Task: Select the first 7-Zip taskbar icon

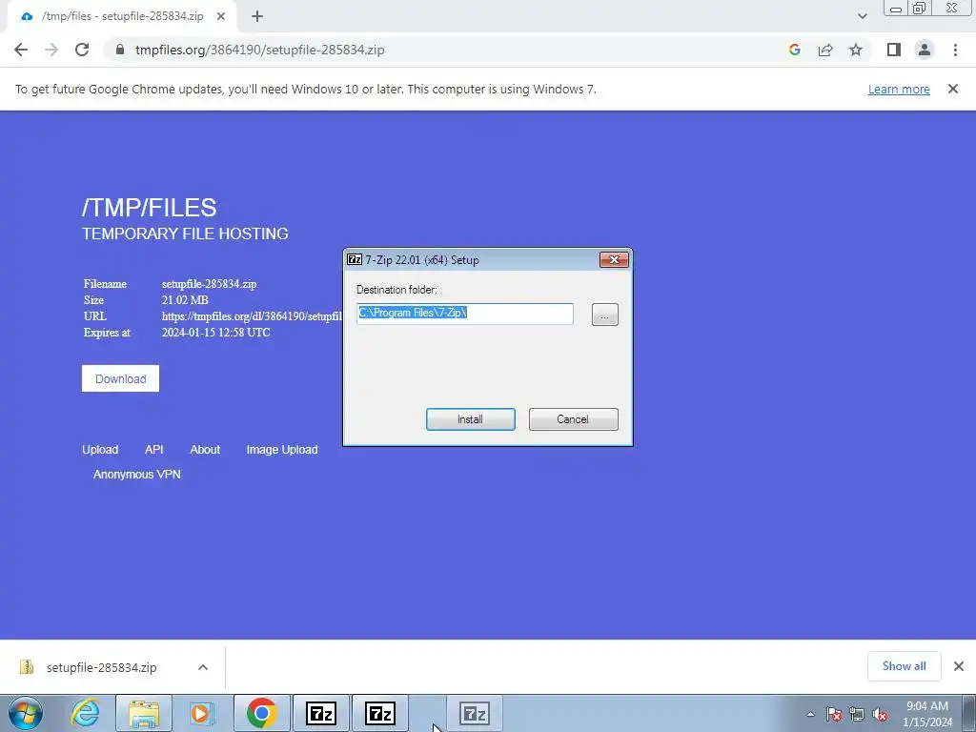Action: [x=321, y=713]
